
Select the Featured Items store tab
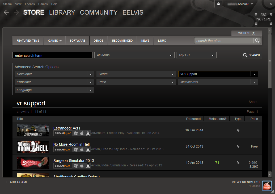pos(28,41)
